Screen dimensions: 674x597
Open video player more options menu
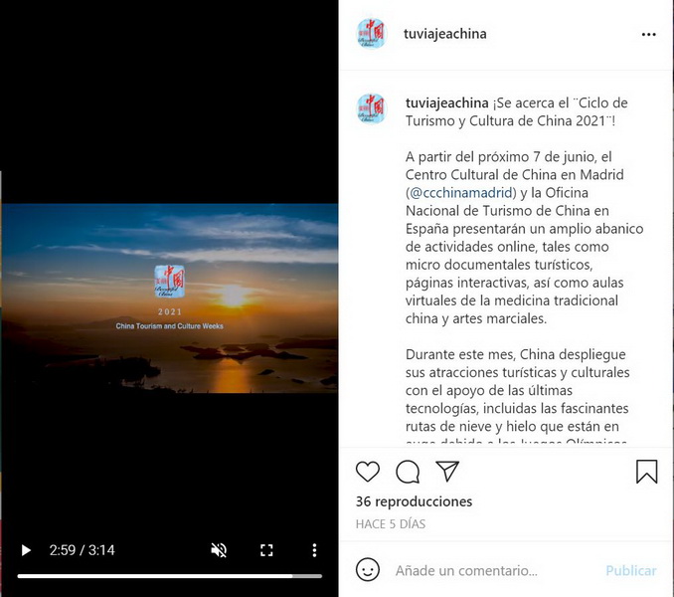click(x=314, y=550)
